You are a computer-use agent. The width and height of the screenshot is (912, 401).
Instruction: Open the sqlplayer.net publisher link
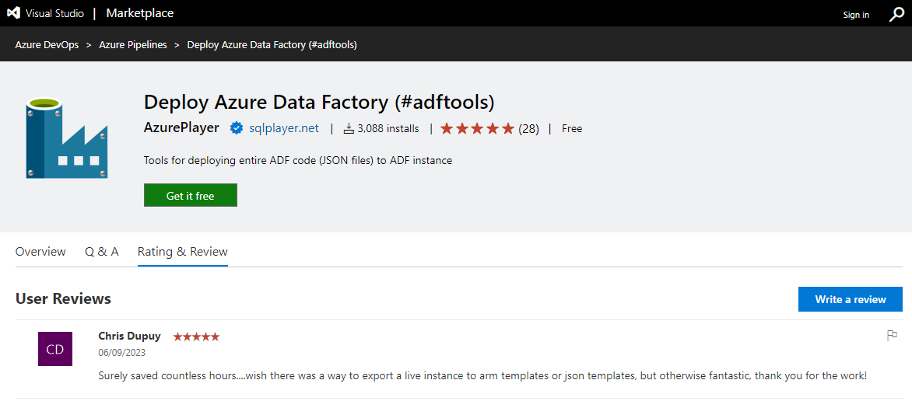(284, 128)
